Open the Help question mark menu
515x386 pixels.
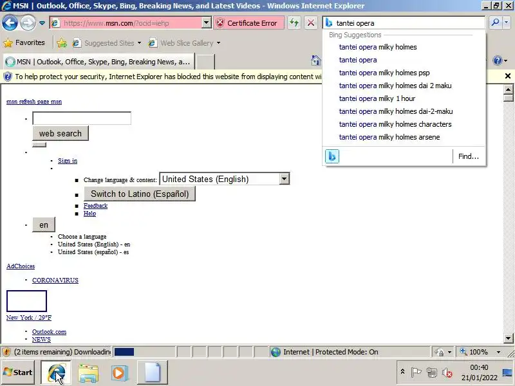[x=500, y=60]
